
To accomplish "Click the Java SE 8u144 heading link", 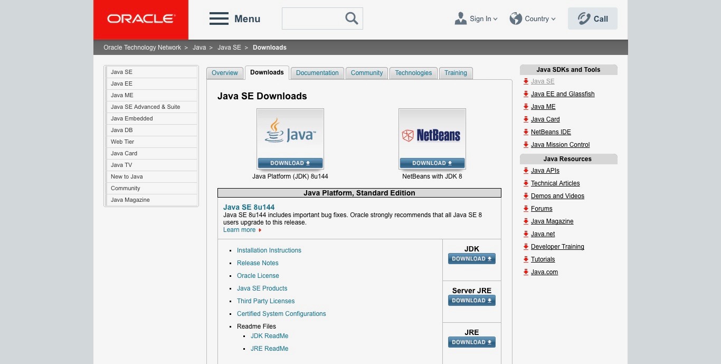I will (x=249, y=207).
